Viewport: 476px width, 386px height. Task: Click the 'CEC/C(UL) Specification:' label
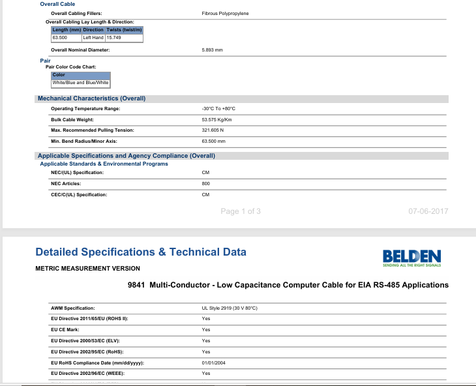click(79, 194)
